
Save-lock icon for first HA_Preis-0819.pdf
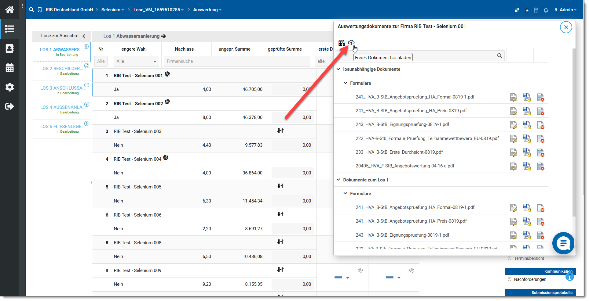pos(527,111)
